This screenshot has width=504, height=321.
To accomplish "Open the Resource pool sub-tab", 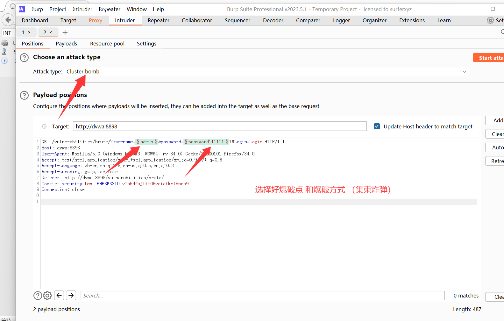I will (107, 44).
